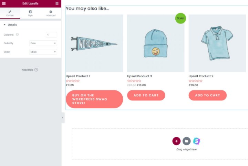The height and width of the screenshot is (166, 248).
Task: Open the Order By dropdown
Action: [43, 43]
